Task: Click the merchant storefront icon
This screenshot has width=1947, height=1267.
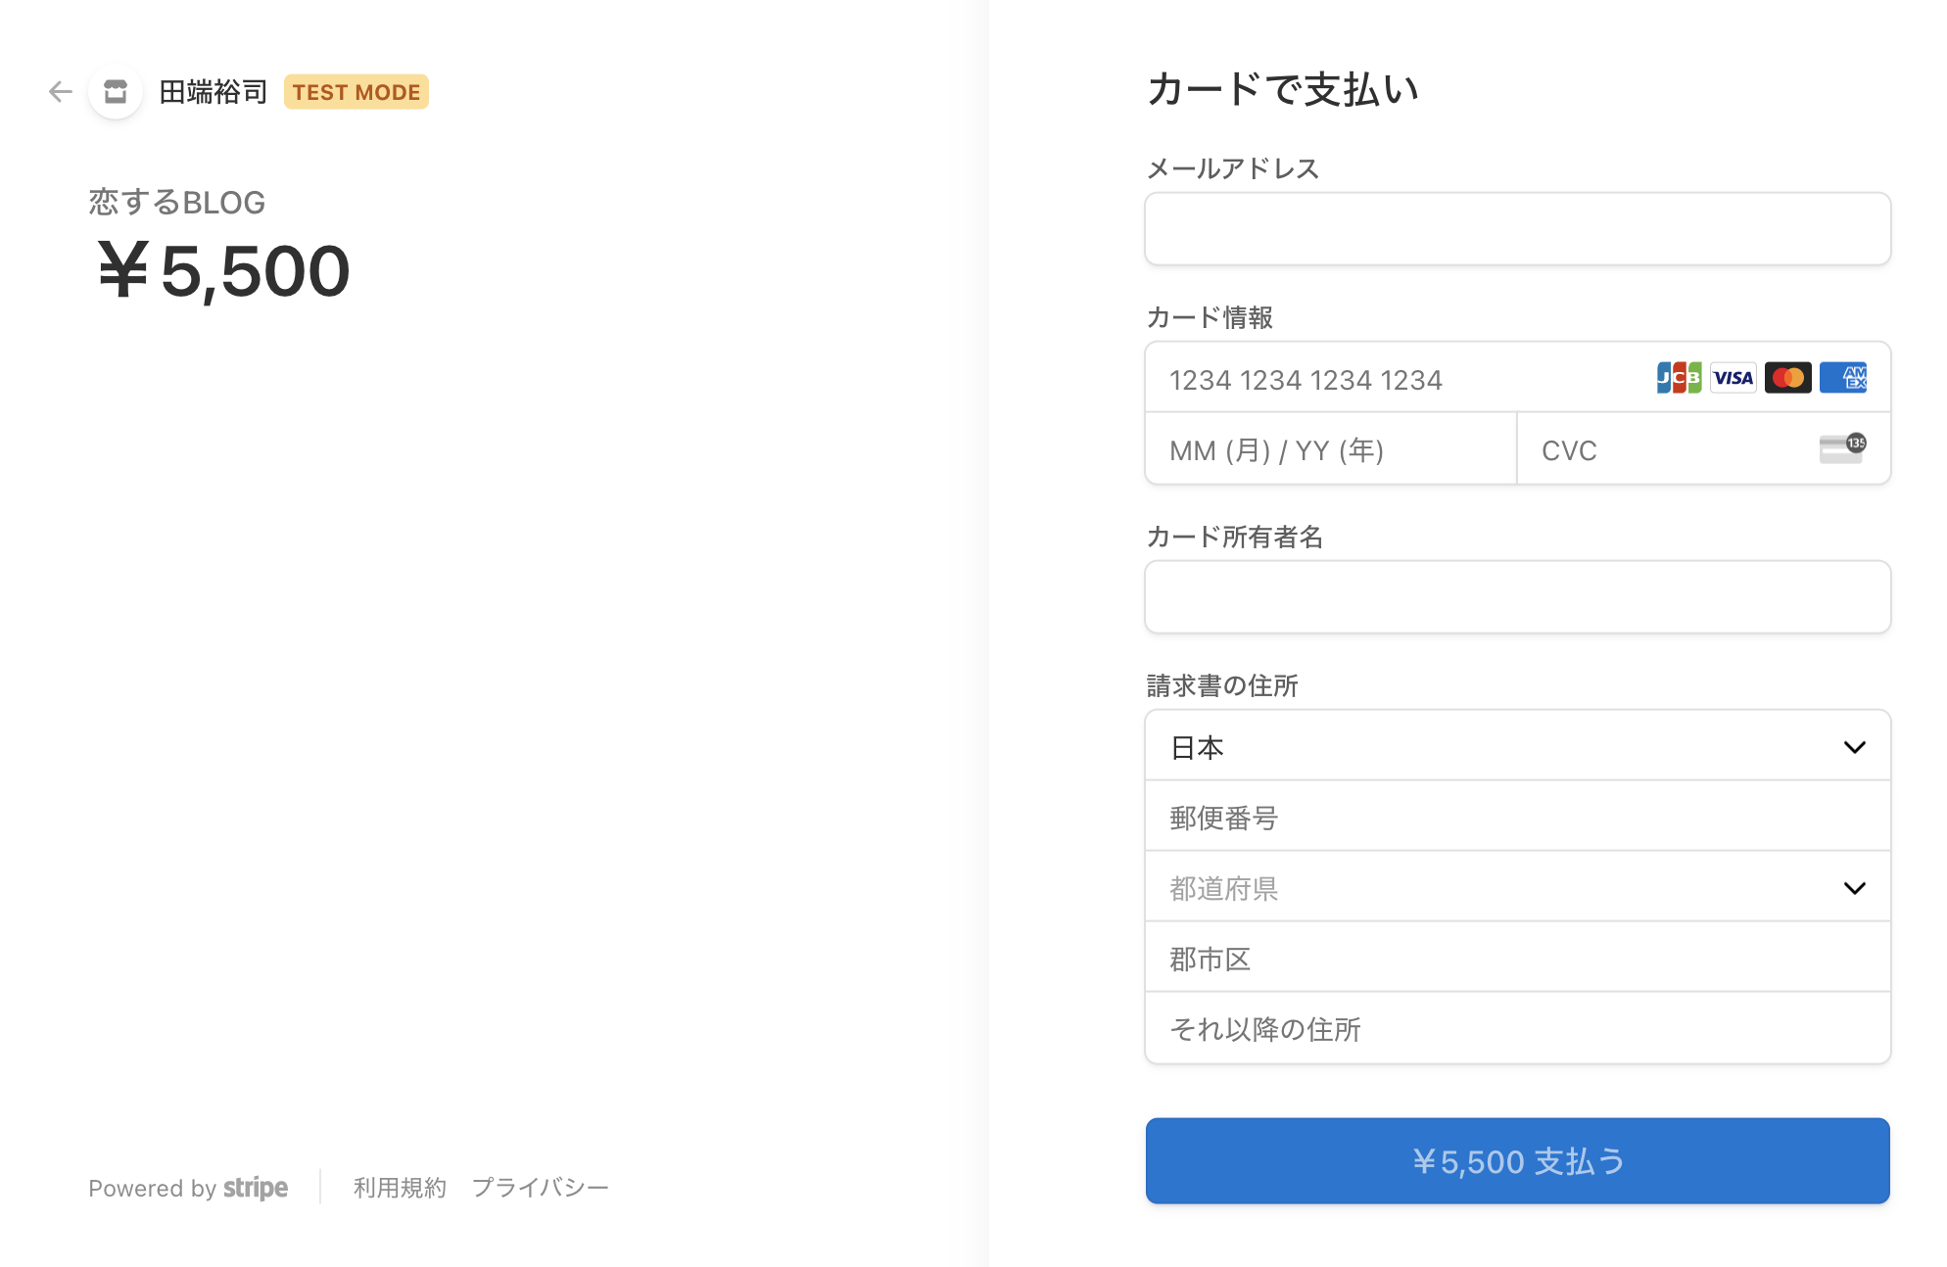Action: (x=116, y=92)
